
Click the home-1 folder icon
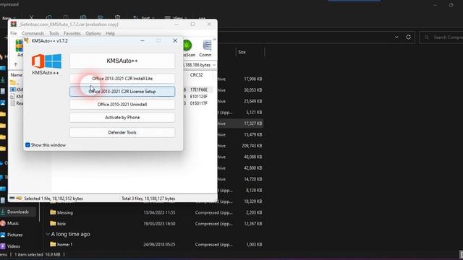[x=53, y=244]
